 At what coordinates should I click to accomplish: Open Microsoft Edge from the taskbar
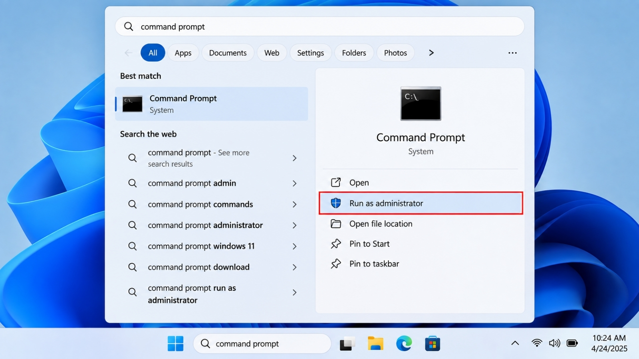point(404,343)
